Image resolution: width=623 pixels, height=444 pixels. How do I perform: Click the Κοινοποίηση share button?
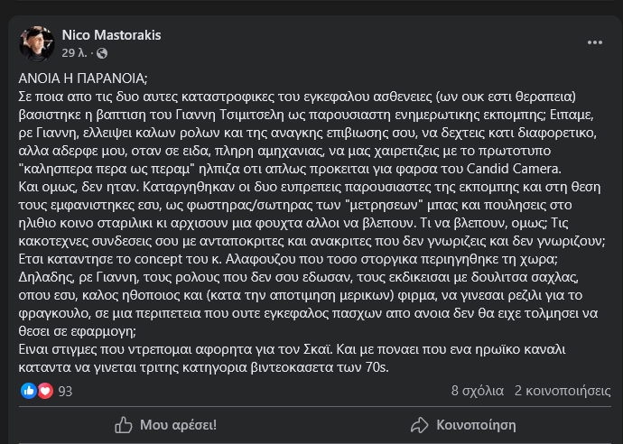463,425
